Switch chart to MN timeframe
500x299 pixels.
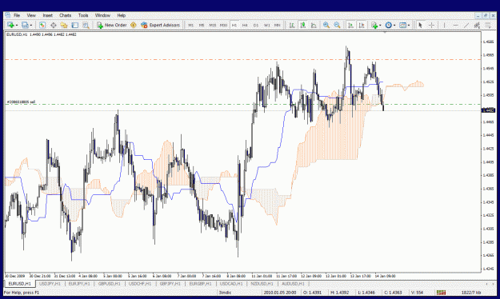point(278,25)
